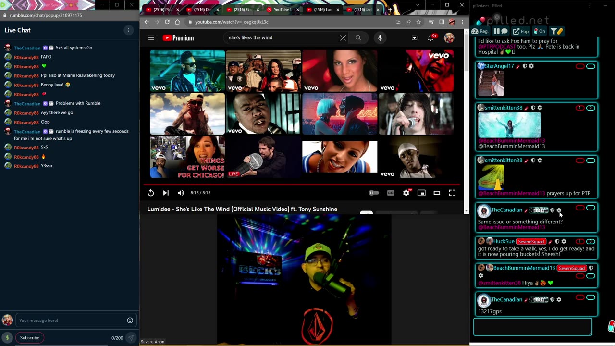Viewport: 615px width, 346px height.
Task: Skip to next video
Action: coord(165,193)
